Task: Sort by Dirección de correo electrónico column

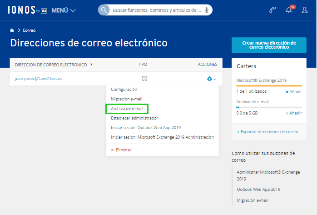Action: click(54, 65)
